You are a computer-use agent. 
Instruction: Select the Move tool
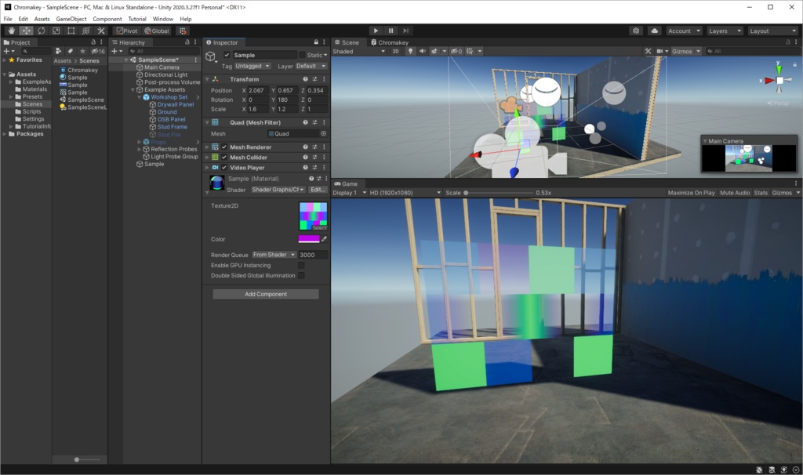(x=26, y=31)
